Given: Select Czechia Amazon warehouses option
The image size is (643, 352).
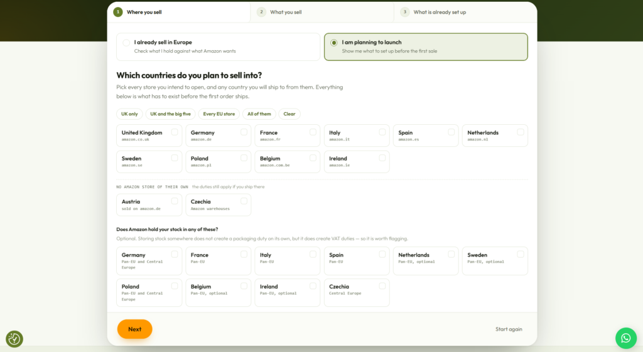Looking at the screenshot, I should 218,205.
